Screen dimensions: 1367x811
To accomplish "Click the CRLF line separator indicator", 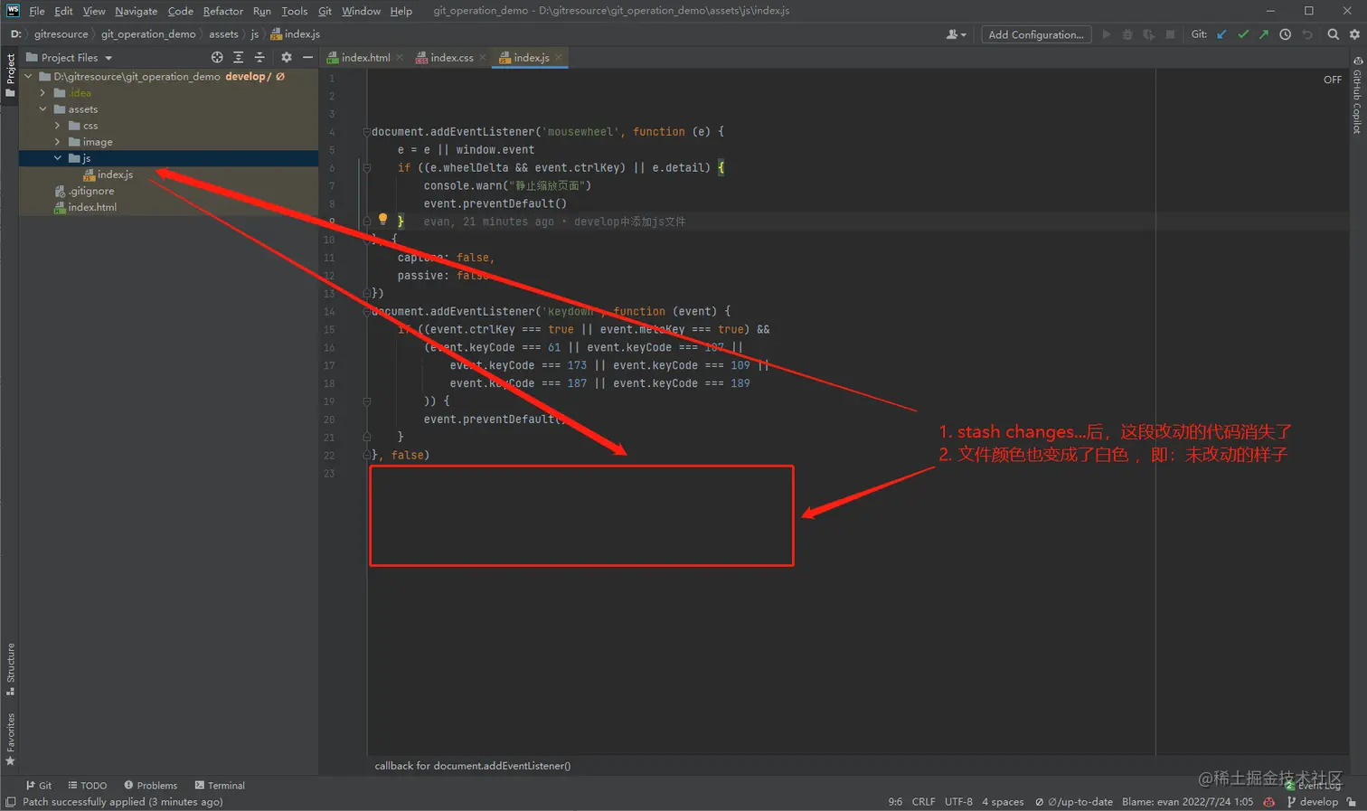I will 923,802.
